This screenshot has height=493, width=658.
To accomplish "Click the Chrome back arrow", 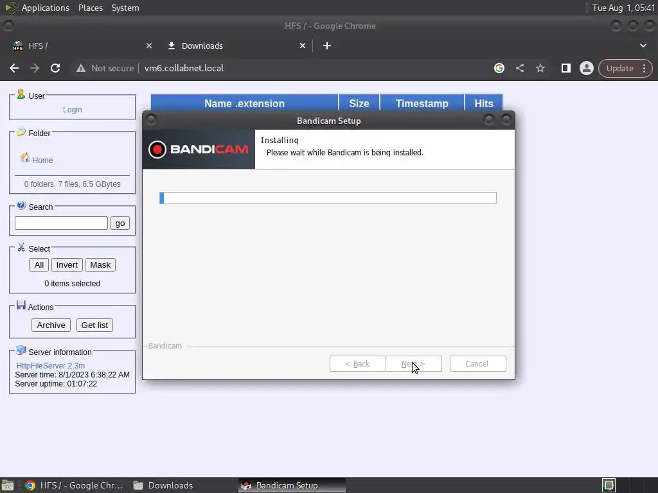I will coord(14,68).
